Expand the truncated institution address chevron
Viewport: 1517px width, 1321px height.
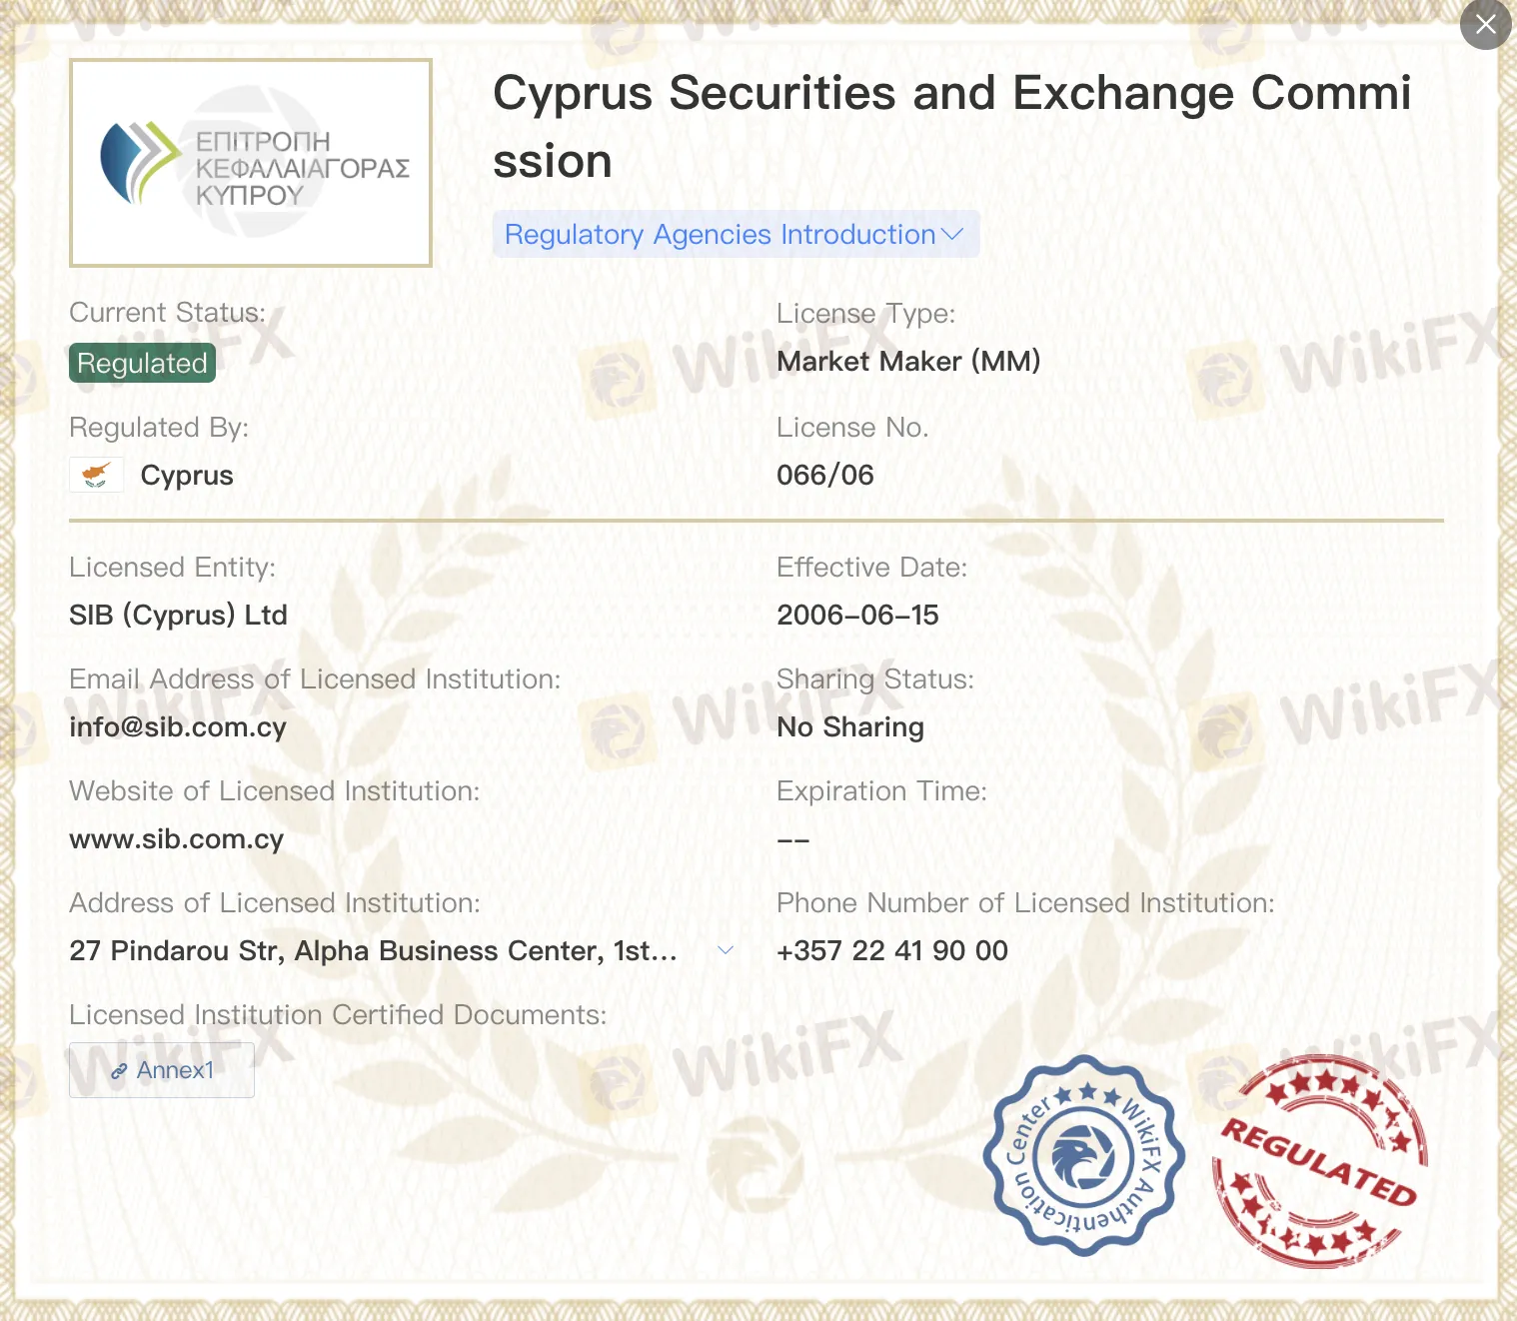pos(727,950)
